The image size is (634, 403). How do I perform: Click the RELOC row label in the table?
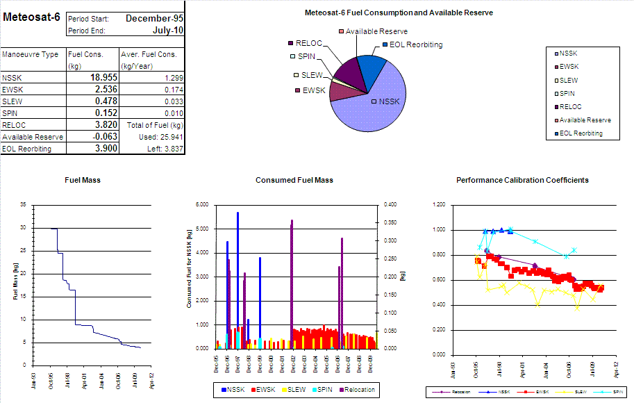coord(14,125)
